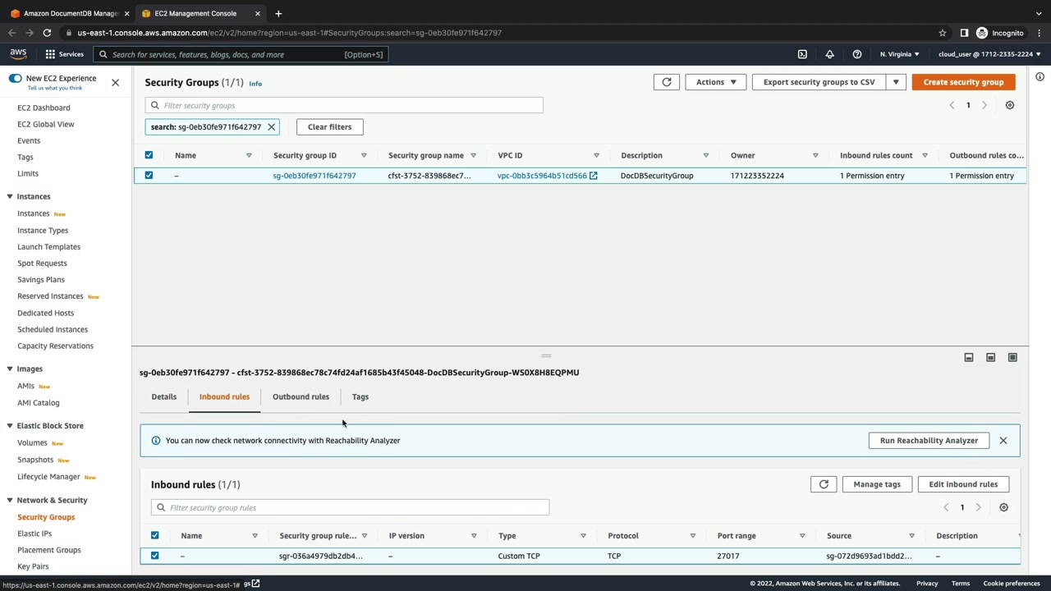Open Security Groups in the sidebar
Image resolution: width=1051 pixels, height=591 pixels.
pyautogui.click(x=46, y=517)
